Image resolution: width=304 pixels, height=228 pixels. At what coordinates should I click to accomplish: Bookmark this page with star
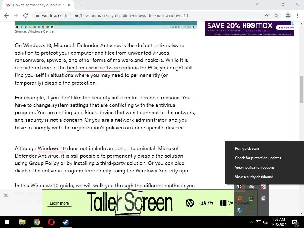(276, 15)
